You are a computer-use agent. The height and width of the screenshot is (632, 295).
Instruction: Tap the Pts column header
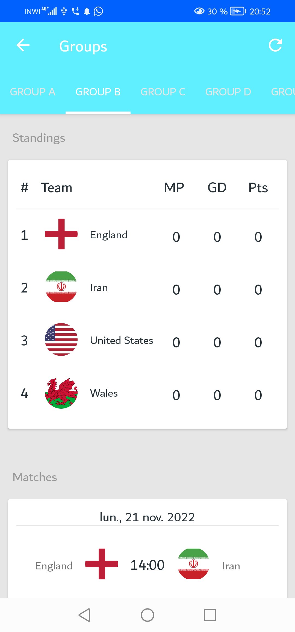tap(258, 188)
